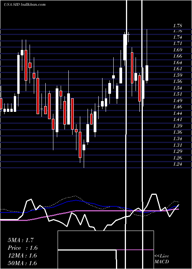Click the 1.71 price axis label
The height and width of the screenshot is (269, 192).
177,43
